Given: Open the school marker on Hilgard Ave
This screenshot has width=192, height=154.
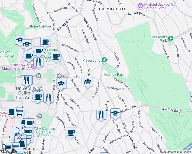Looking at the screenshot, I should (x=61, y=84).
